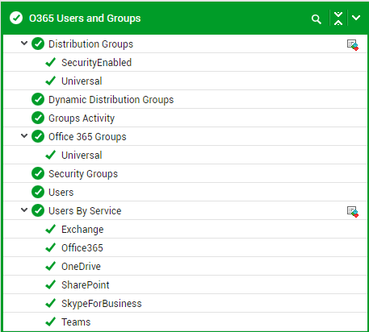Select the Dynamic Distribution Groups label
The height and width of the screenshot is (332, 369).
(111, 100)
